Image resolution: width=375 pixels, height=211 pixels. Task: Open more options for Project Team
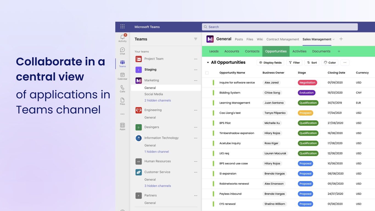point(196,59)
